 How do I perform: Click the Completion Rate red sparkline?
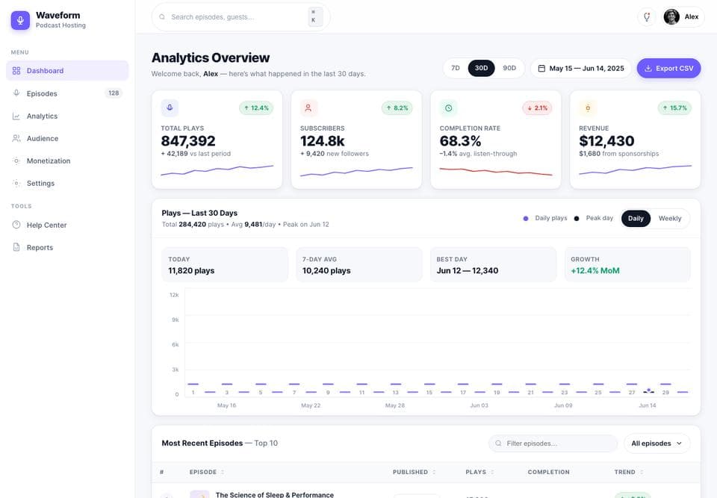(496, 172)
